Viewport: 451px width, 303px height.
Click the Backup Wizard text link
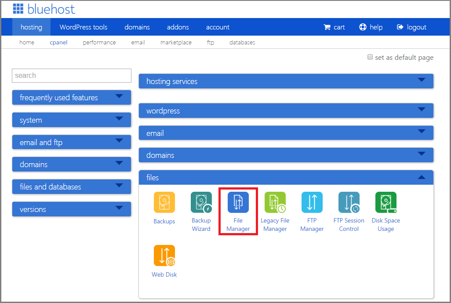pos(201,224)
